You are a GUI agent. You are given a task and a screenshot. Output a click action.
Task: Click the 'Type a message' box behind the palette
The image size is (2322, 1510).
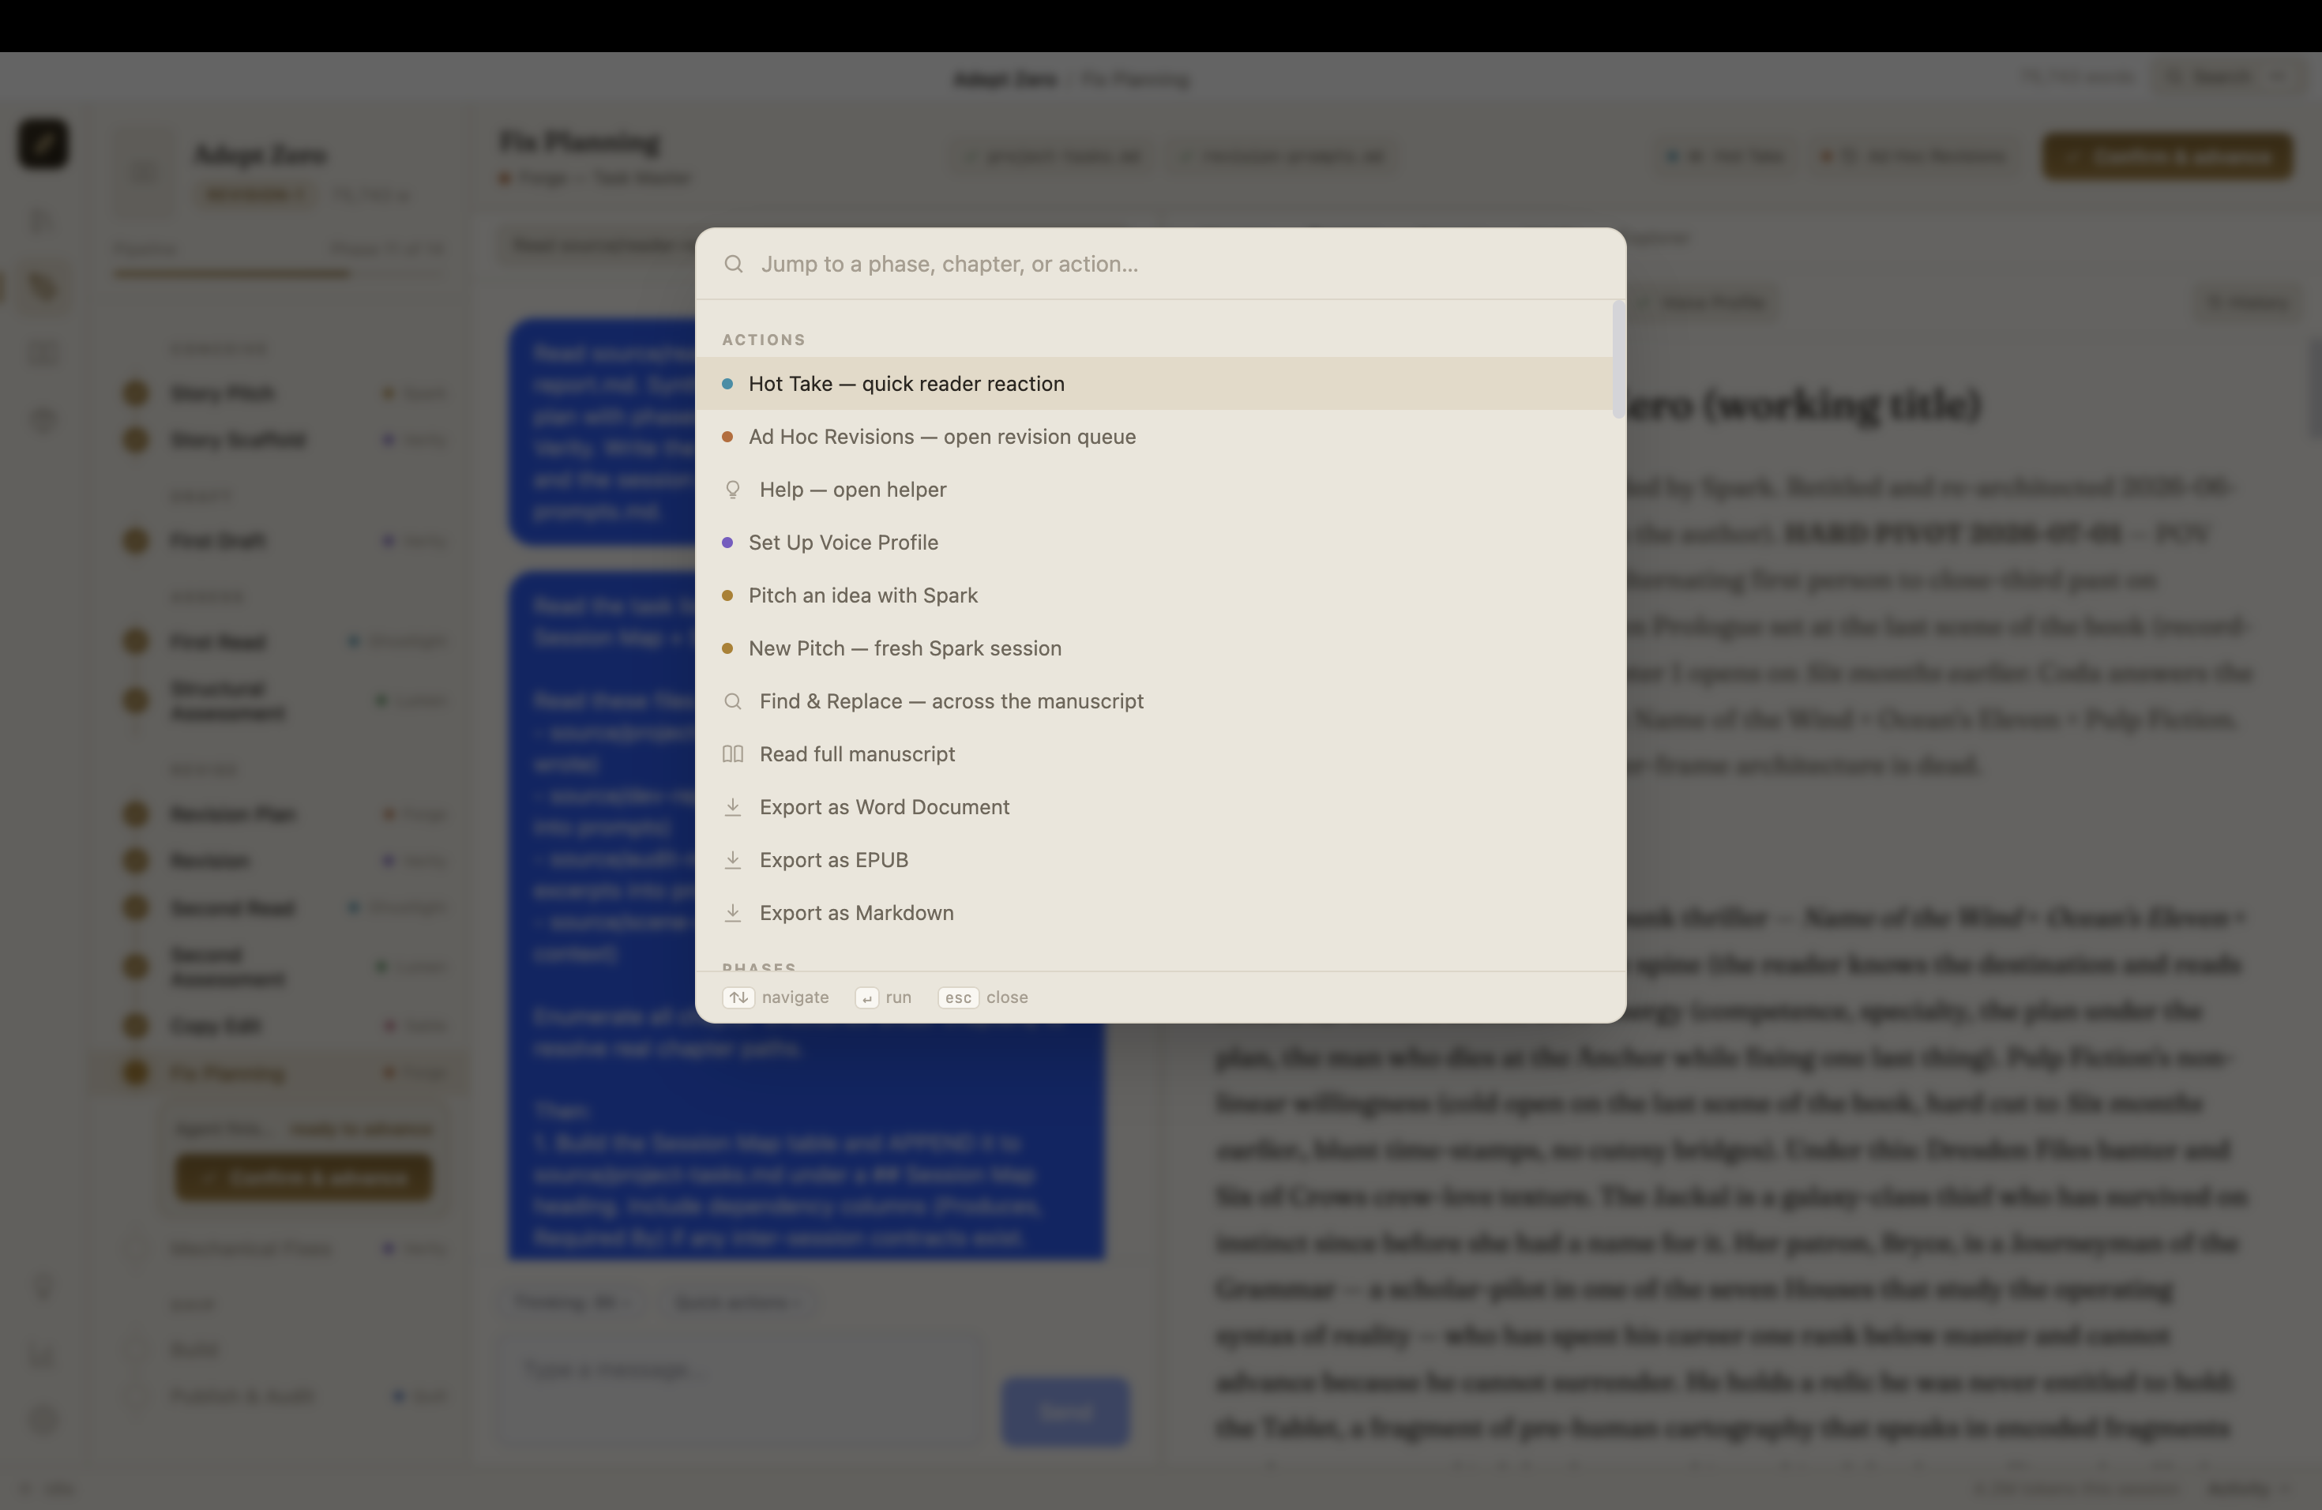pyautogui.click(x=739, y=1389)
